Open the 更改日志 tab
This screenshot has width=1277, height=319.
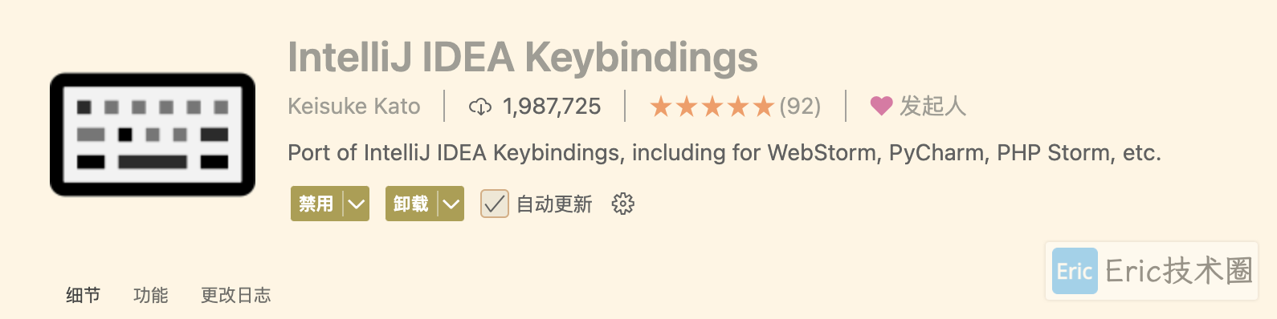[236, 295]
